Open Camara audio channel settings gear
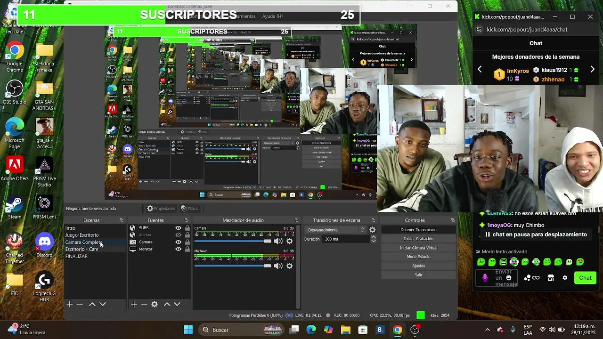 (290, 241)
